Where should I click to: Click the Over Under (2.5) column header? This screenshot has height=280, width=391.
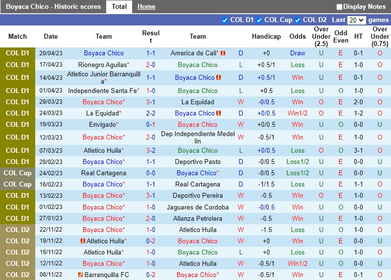point(321,36)
